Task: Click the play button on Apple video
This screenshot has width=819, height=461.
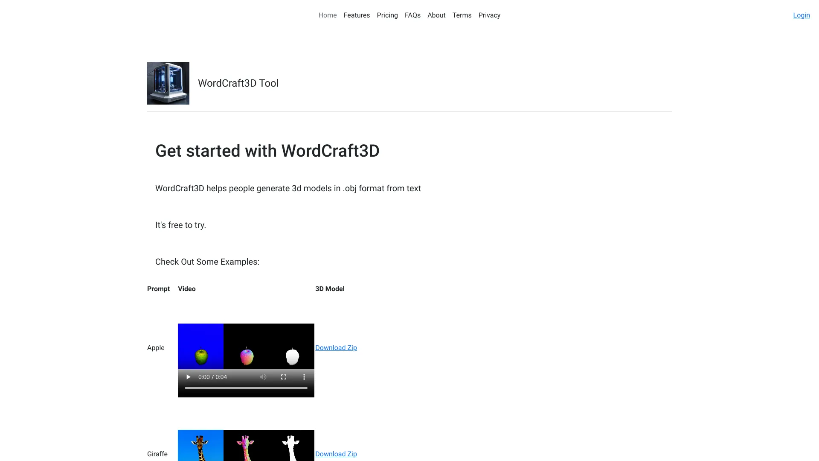Action: tap(188, 376)
